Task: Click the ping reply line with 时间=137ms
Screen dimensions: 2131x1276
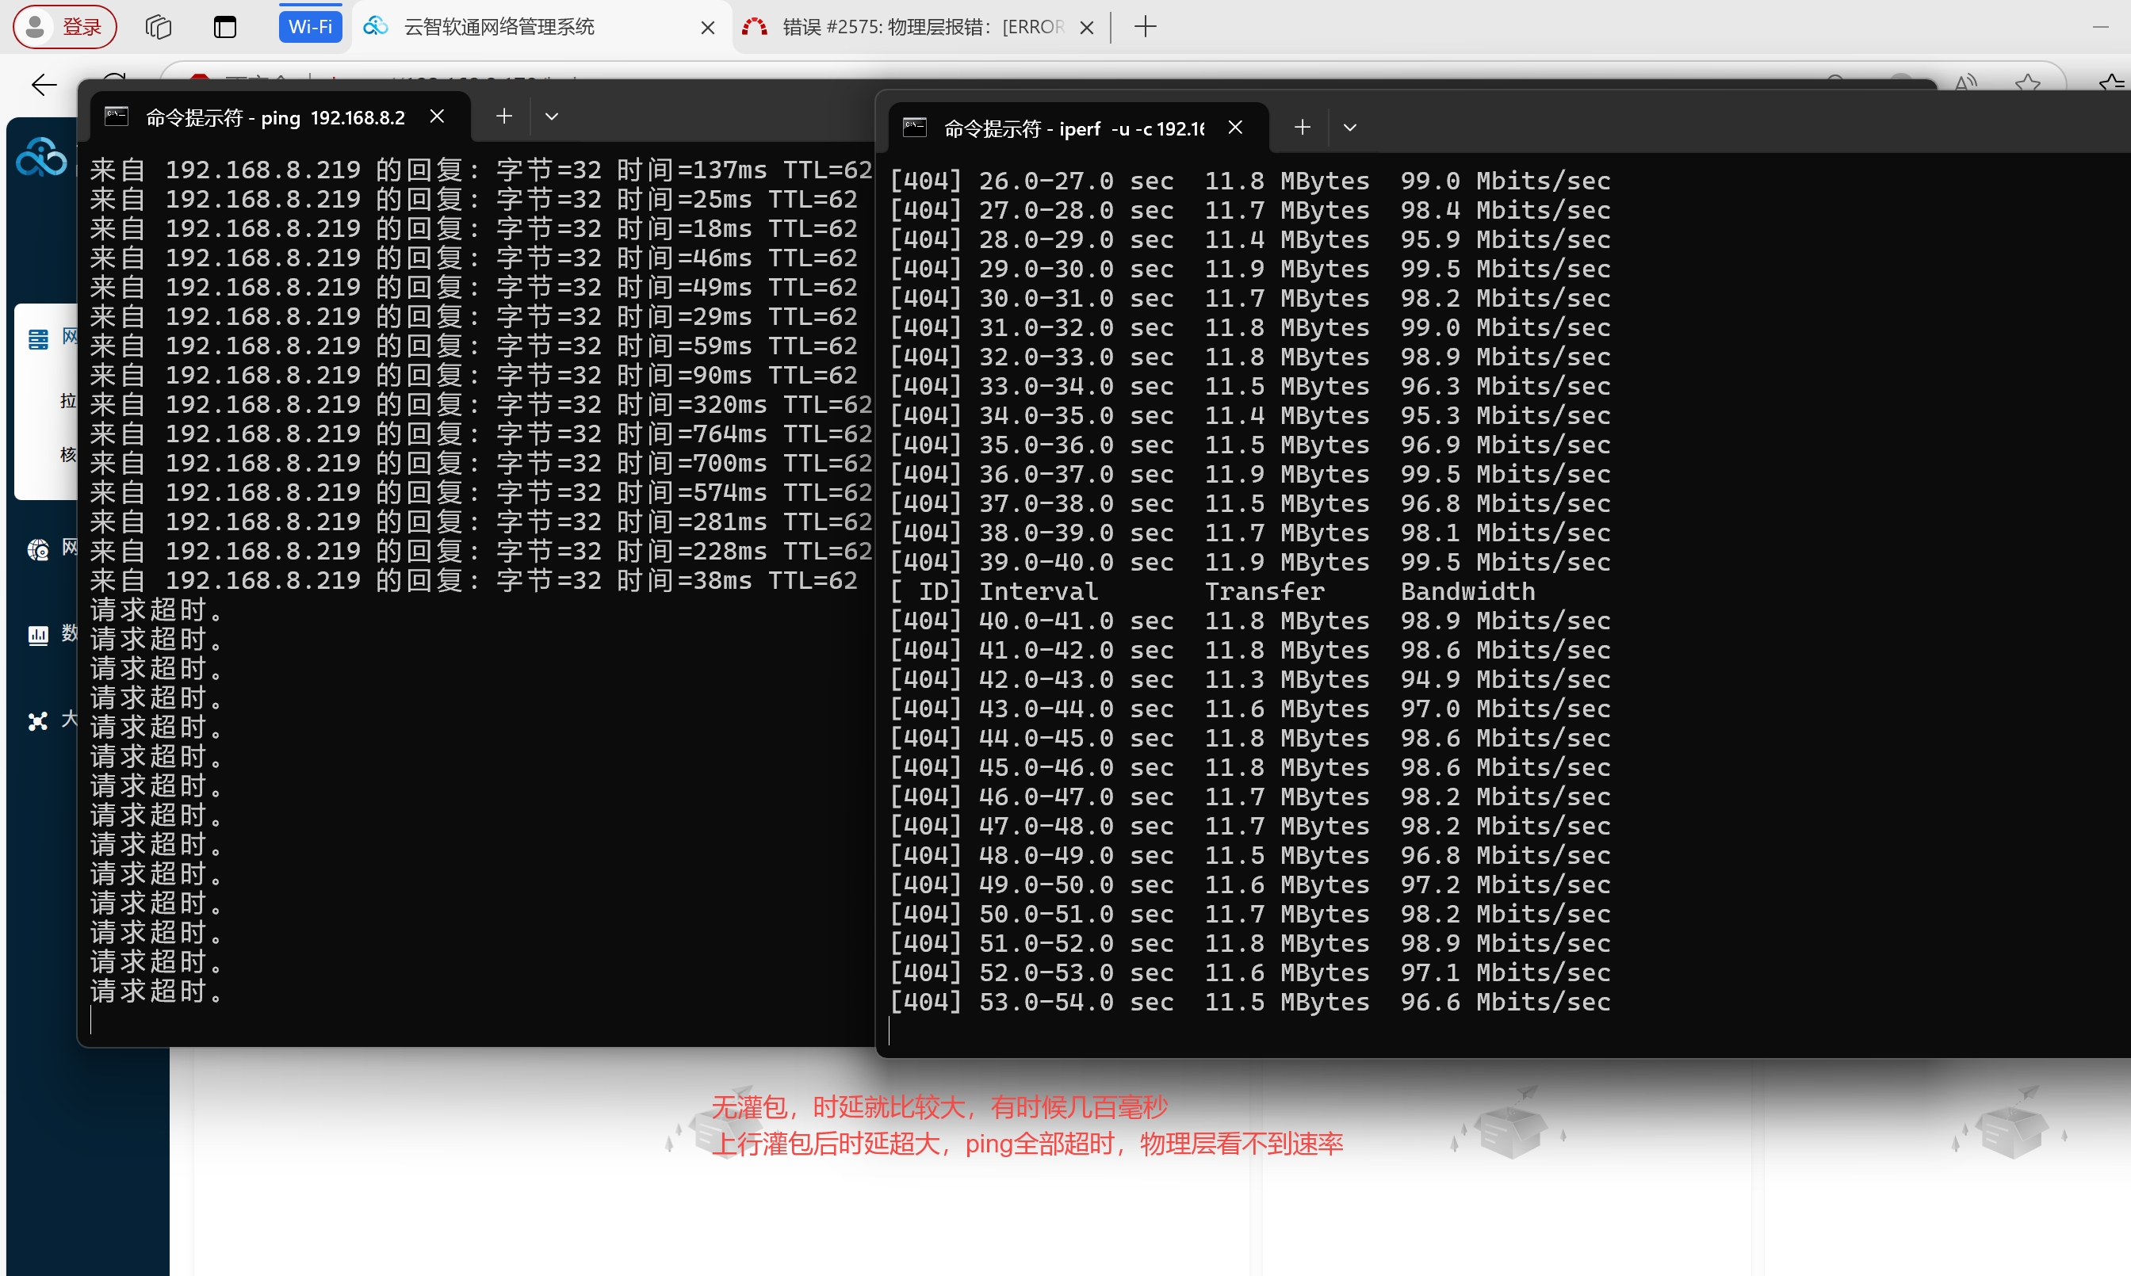Action: tap(481, 170)
